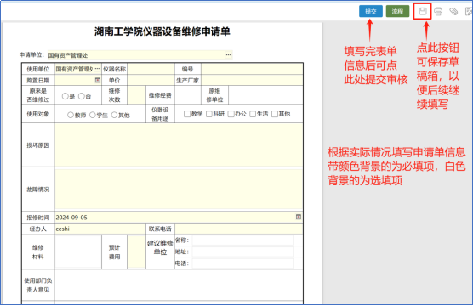Screen dimensions: 473x306
Task: Click the 损坏原因 text area
Action: pos(179,145)
